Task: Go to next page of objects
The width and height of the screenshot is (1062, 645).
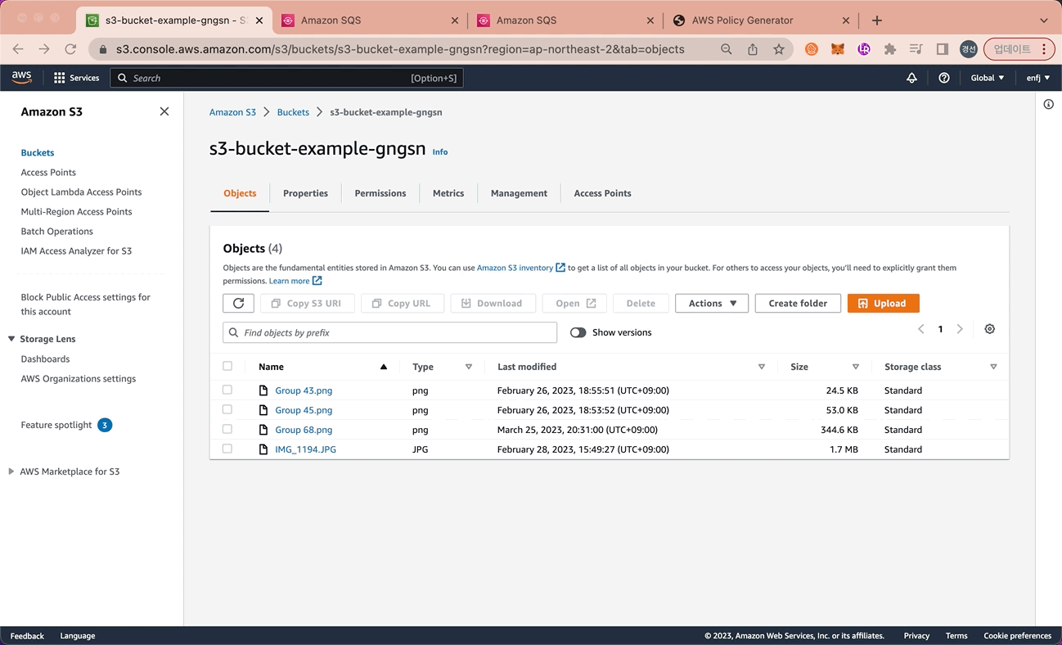Action: tap(960, 329)
